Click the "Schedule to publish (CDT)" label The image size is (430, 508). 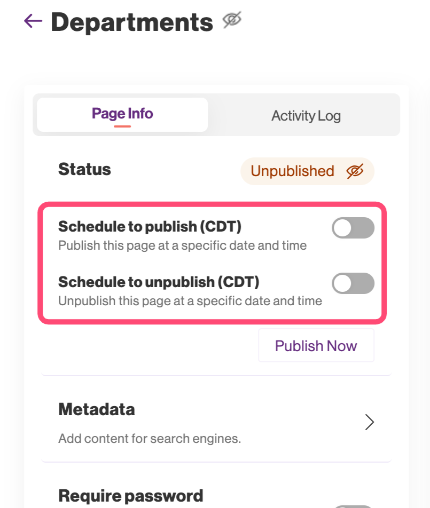(x=150, y=227)
